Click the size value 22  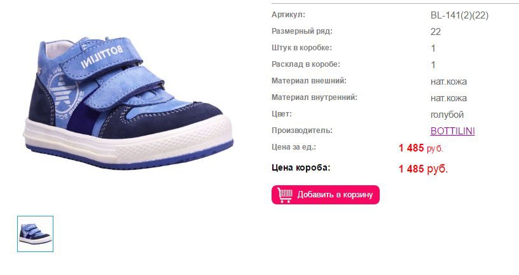tap(436, 32)
